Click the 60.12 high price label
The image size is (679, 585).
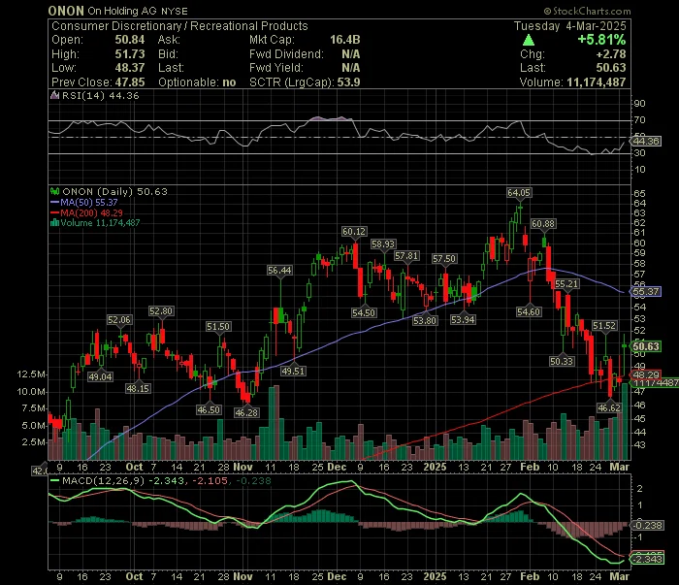pyautogui.click(x=354, y=232)
